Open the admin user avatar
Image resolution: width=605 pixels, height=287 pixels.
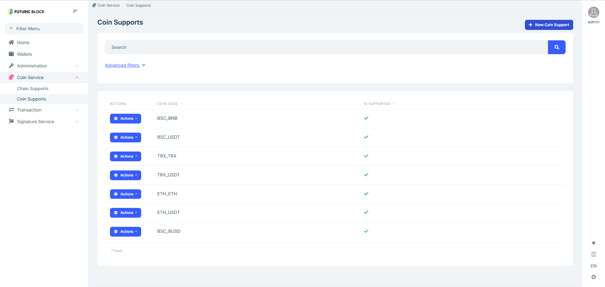[593, 13]
